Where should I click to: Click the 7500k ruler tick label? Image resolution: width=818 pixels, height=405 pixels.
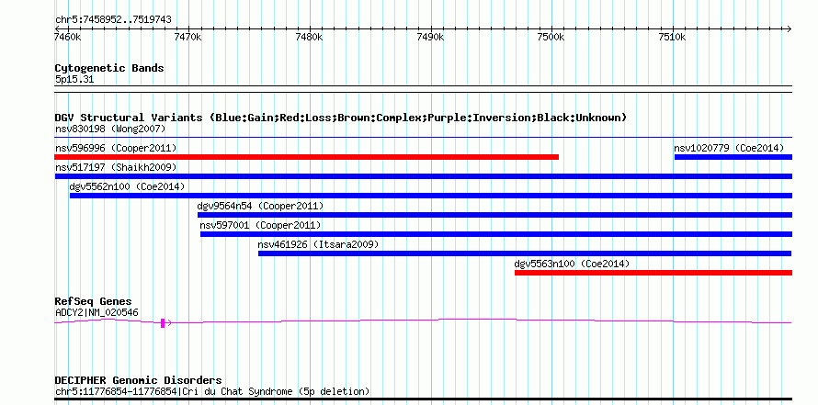click(552, 37)
